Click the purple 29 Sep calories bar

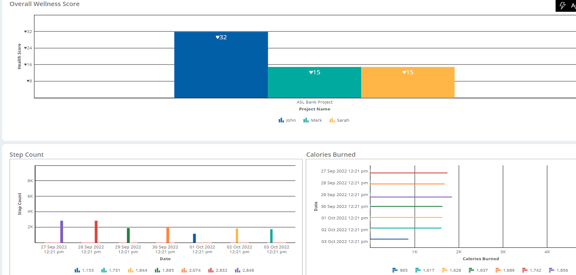click(411, 197)
